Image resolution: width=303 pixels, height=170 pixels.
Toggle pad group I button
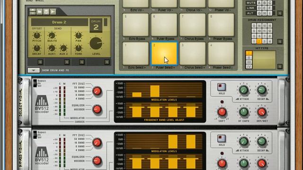pyautogui.click(x=270, y=13)
